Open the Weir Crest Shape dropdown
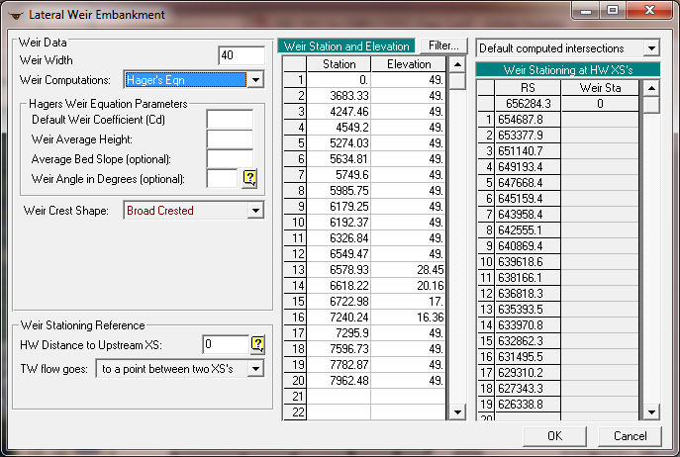The width and height of the screenshot is (680, 457). pyautogui.click(x=256, y=211)
